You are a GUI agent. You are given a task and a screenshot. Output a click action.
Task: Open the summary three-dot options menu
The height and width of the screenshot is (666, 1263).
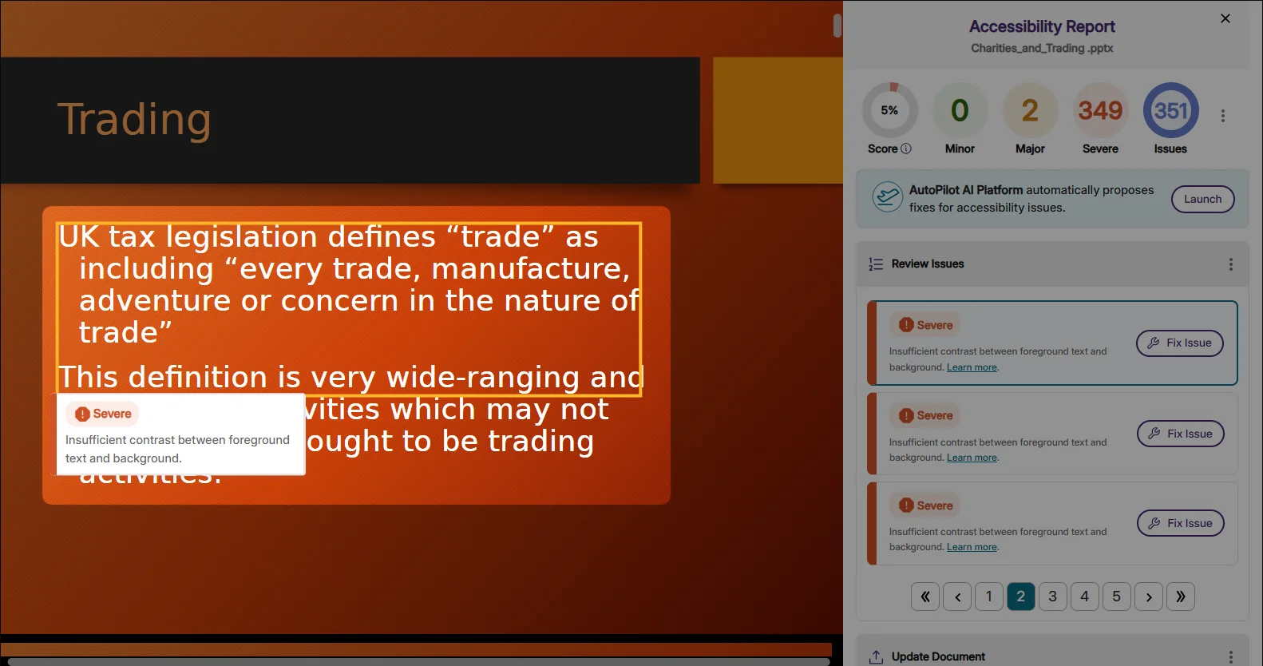(x=1222, y=116)
